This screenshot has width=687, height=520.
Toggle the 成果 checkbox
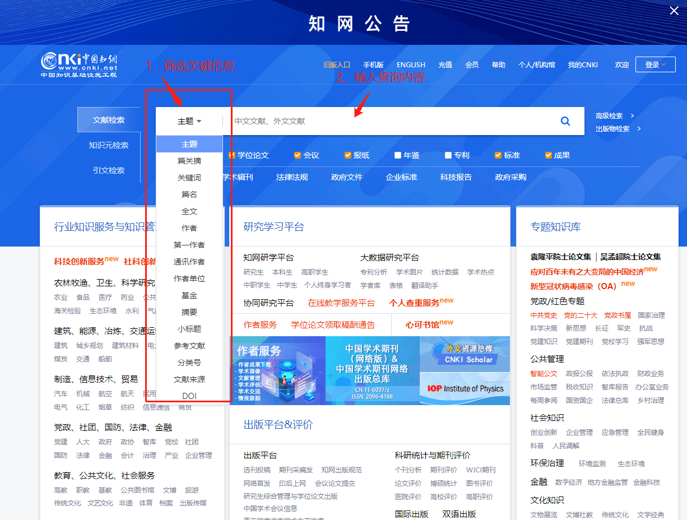pos(549,155)
